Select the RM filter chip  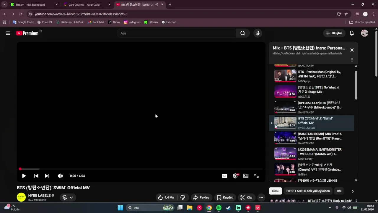tap(339, 191)
